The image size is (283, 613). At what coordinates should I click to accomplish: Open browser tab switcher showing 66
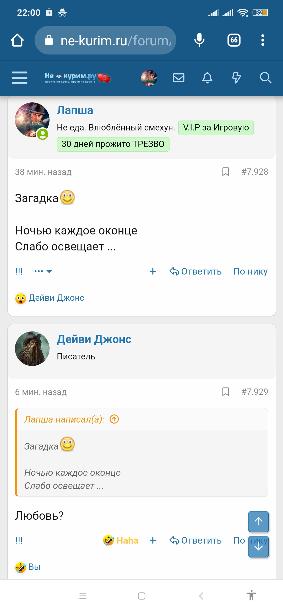click(234, 40)
